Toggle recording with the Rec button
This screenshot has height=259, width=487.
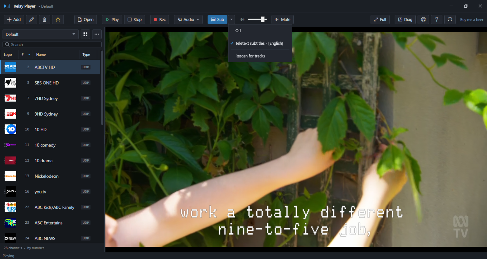click(x=160, y=20)
